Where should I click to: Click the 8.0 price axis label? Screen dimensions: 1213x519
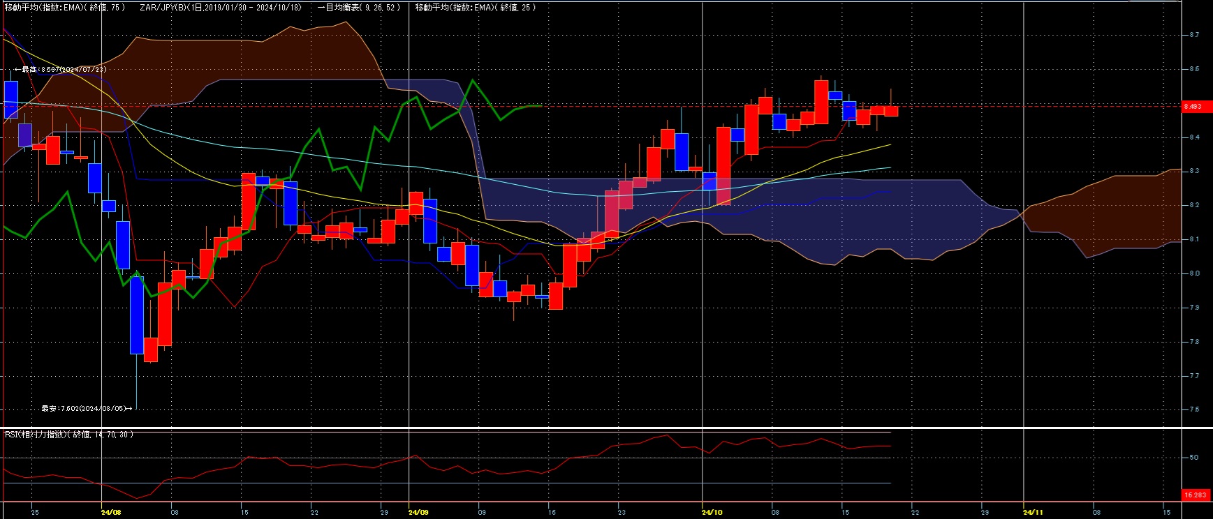(x=1194, y=273)
